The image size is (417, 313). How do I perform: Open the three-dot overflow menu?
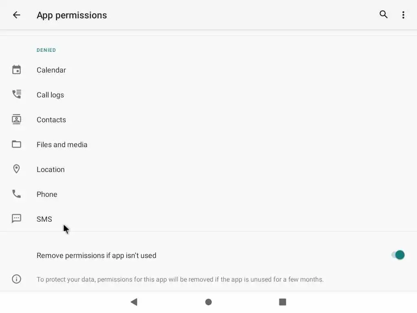point(403,15)
